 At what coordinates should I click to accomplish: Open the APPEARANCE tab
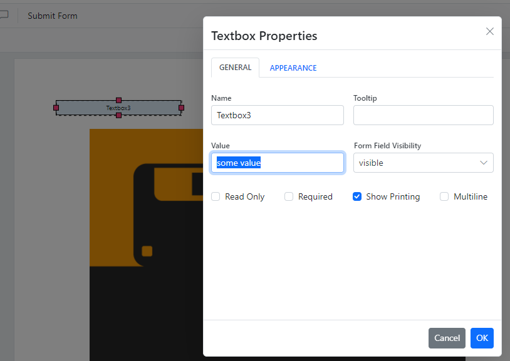coord(293,68)
